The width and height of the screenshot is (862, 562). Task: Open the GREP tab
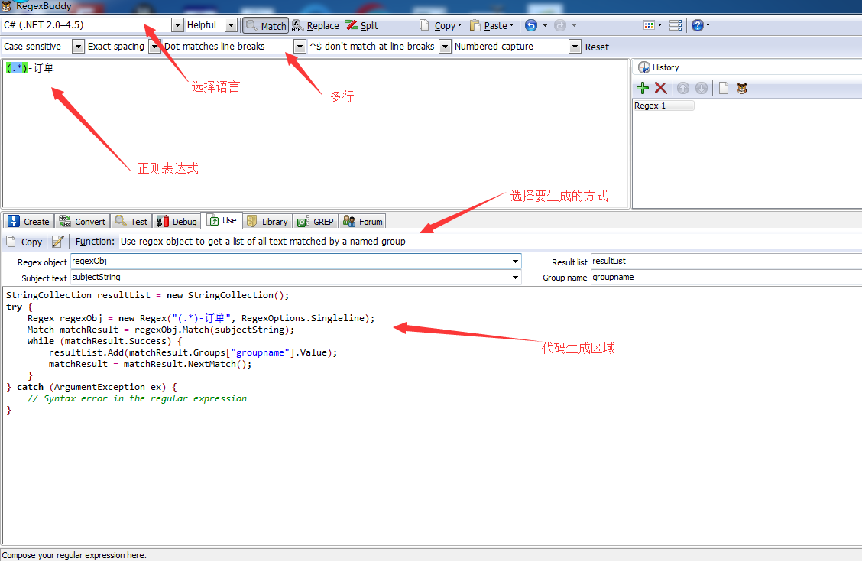[x=316, y=221]
